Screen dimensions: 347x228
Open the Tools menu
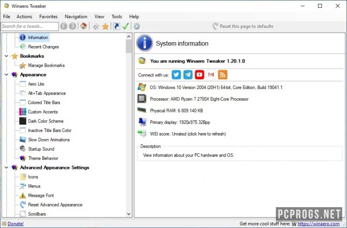[117, 17]
